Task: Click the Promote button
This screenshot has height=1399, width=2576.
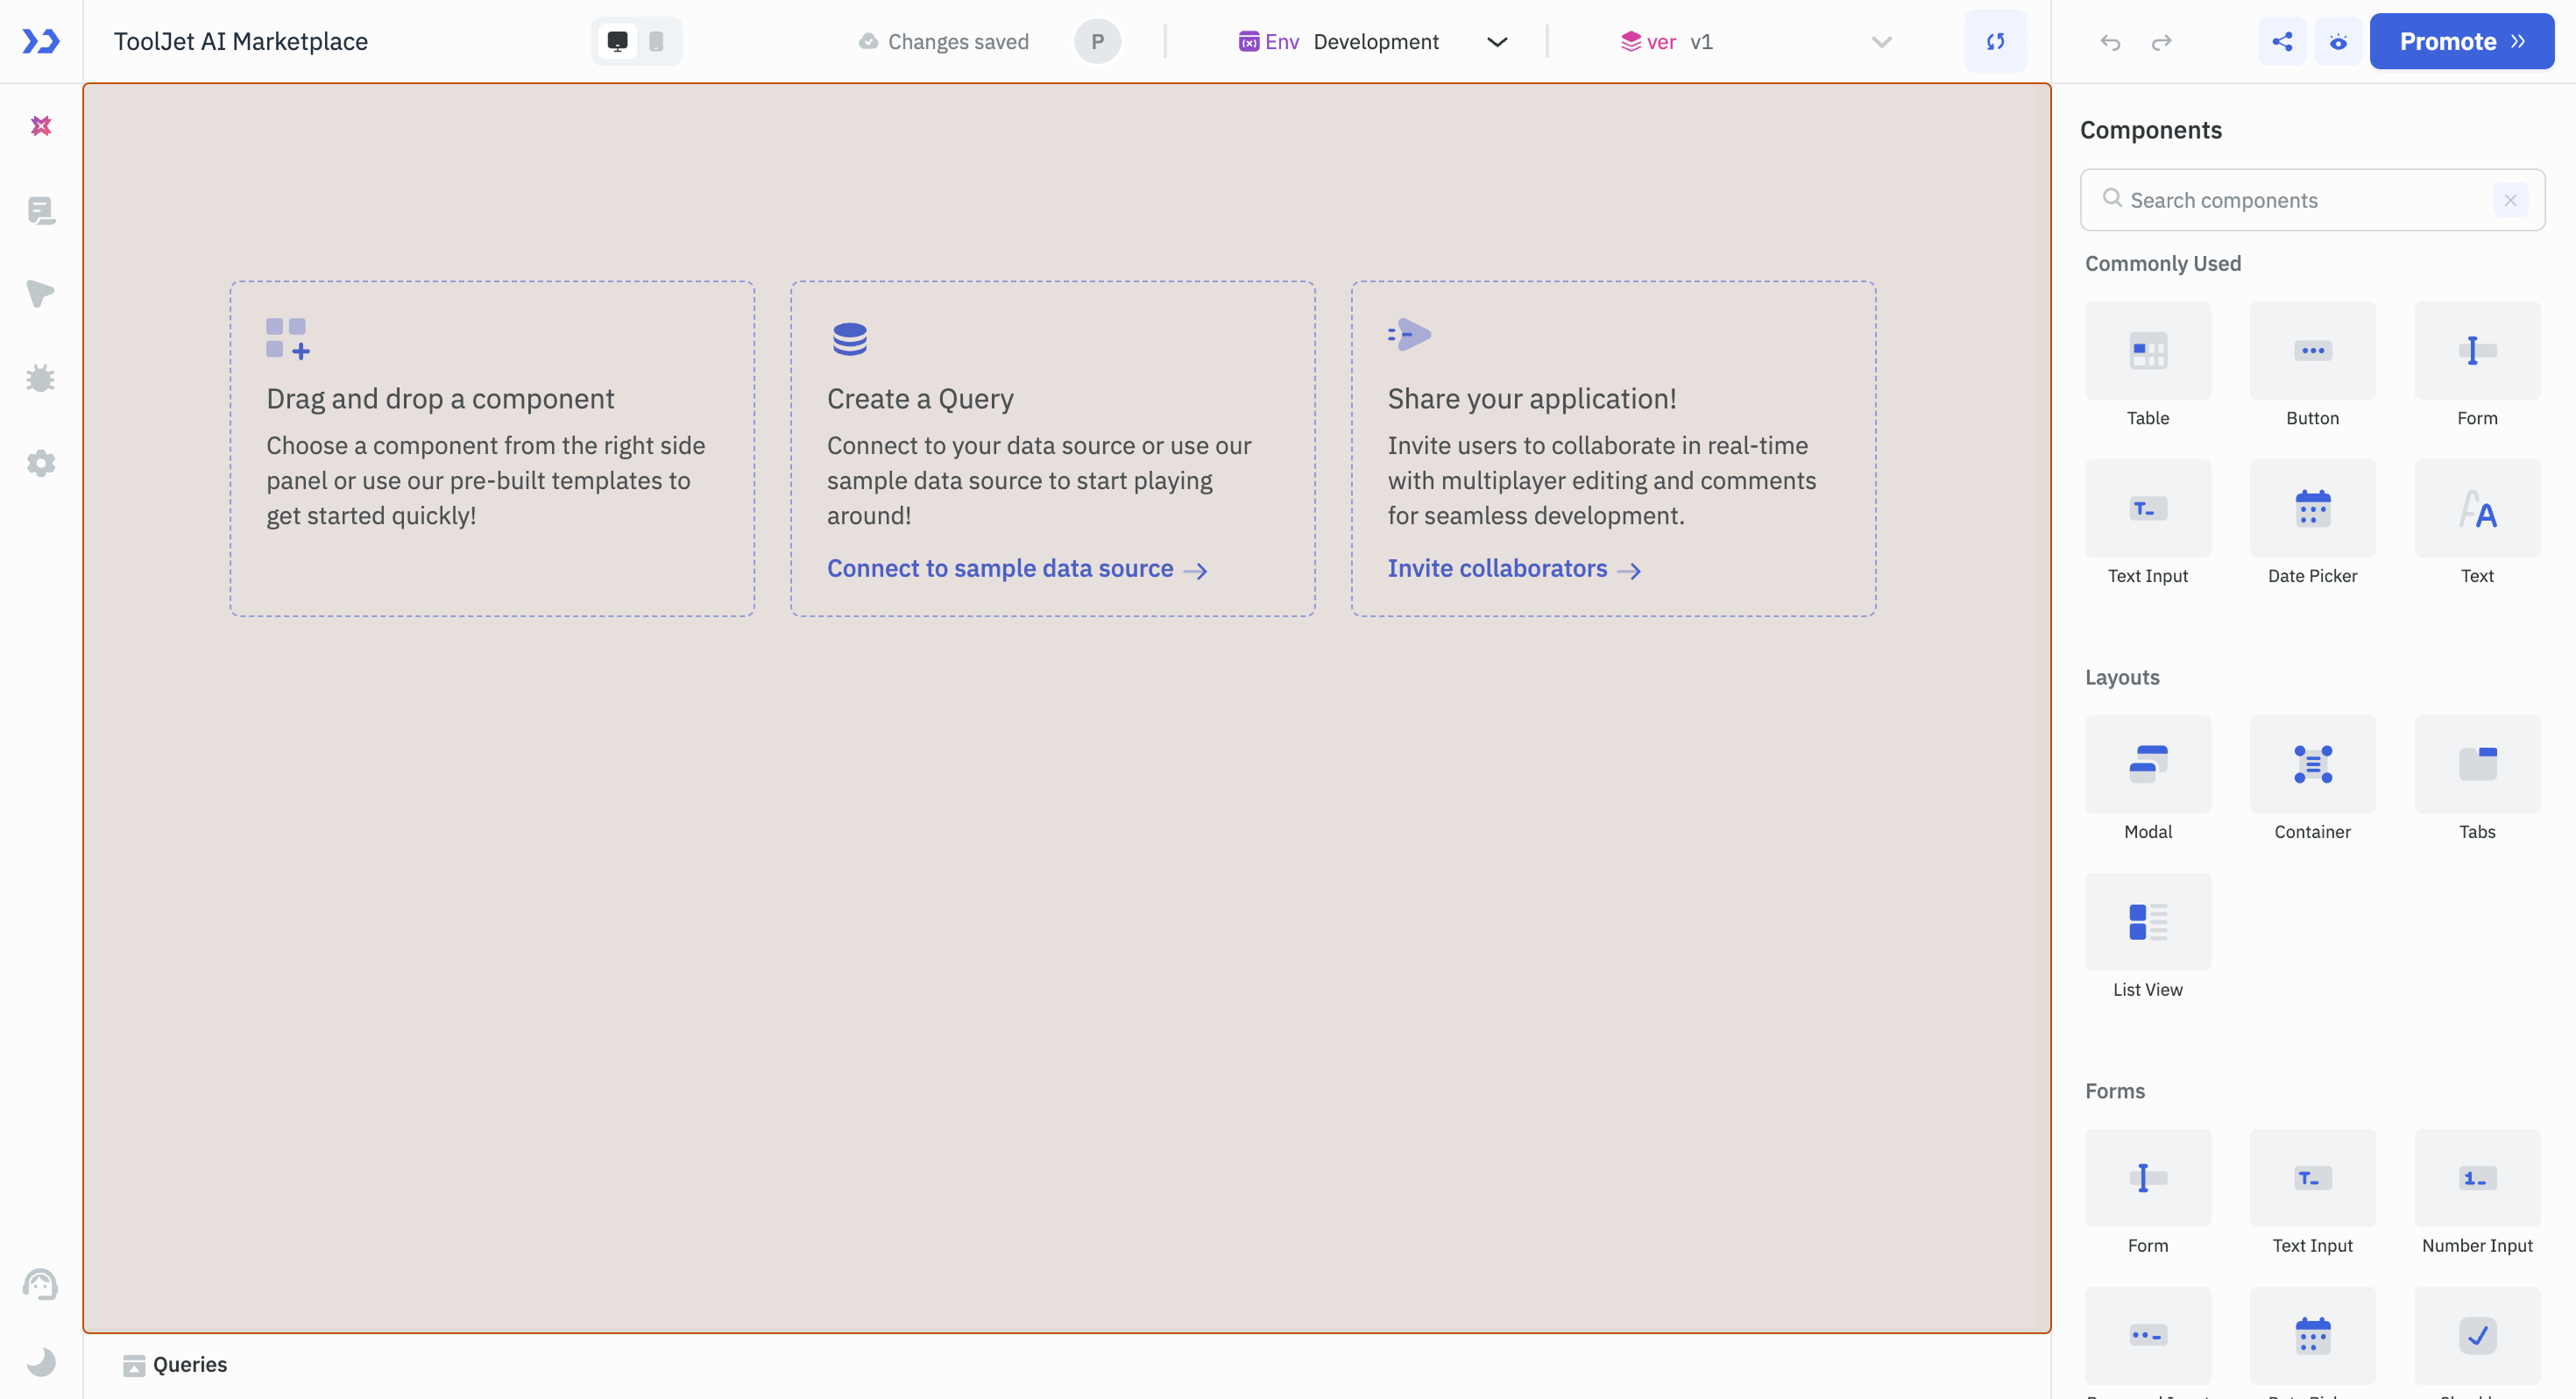Action: click(2449, 41)
